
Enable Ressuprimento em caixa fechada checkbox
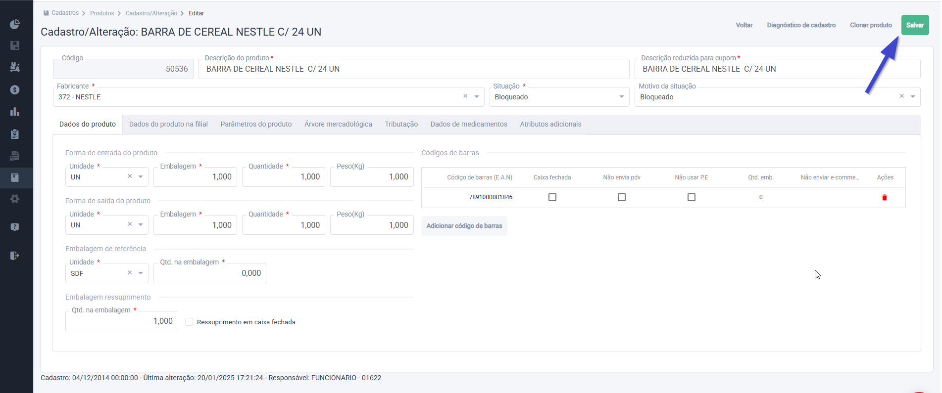tap(189, 322)
